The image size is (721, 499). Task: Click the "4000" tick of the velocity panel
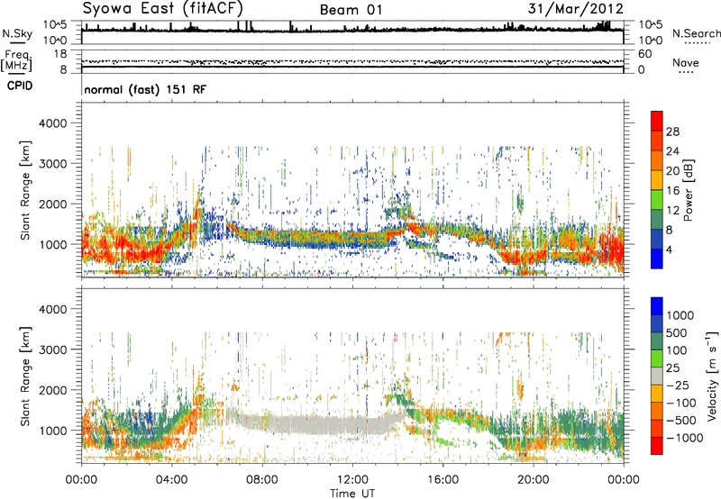click(x=54, y=309)
